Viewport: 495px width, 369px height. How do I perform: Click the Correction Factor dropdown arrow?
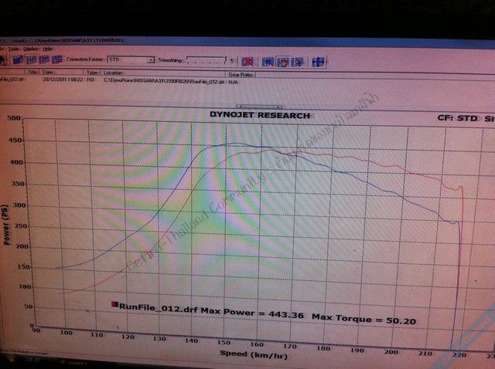(152, 59)
